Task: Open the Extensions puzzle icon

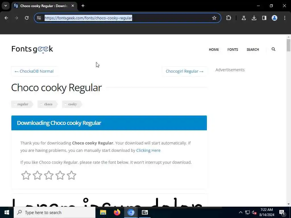Action: click(229, 18)
